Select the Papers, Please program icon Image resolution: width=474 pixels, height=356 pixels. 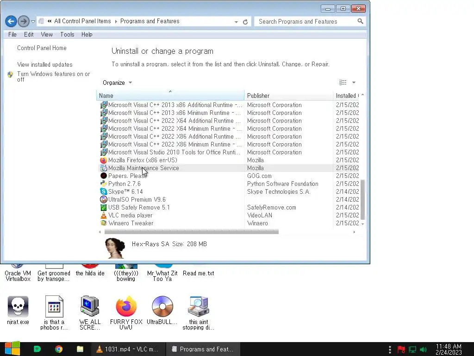tap(103, 176)
